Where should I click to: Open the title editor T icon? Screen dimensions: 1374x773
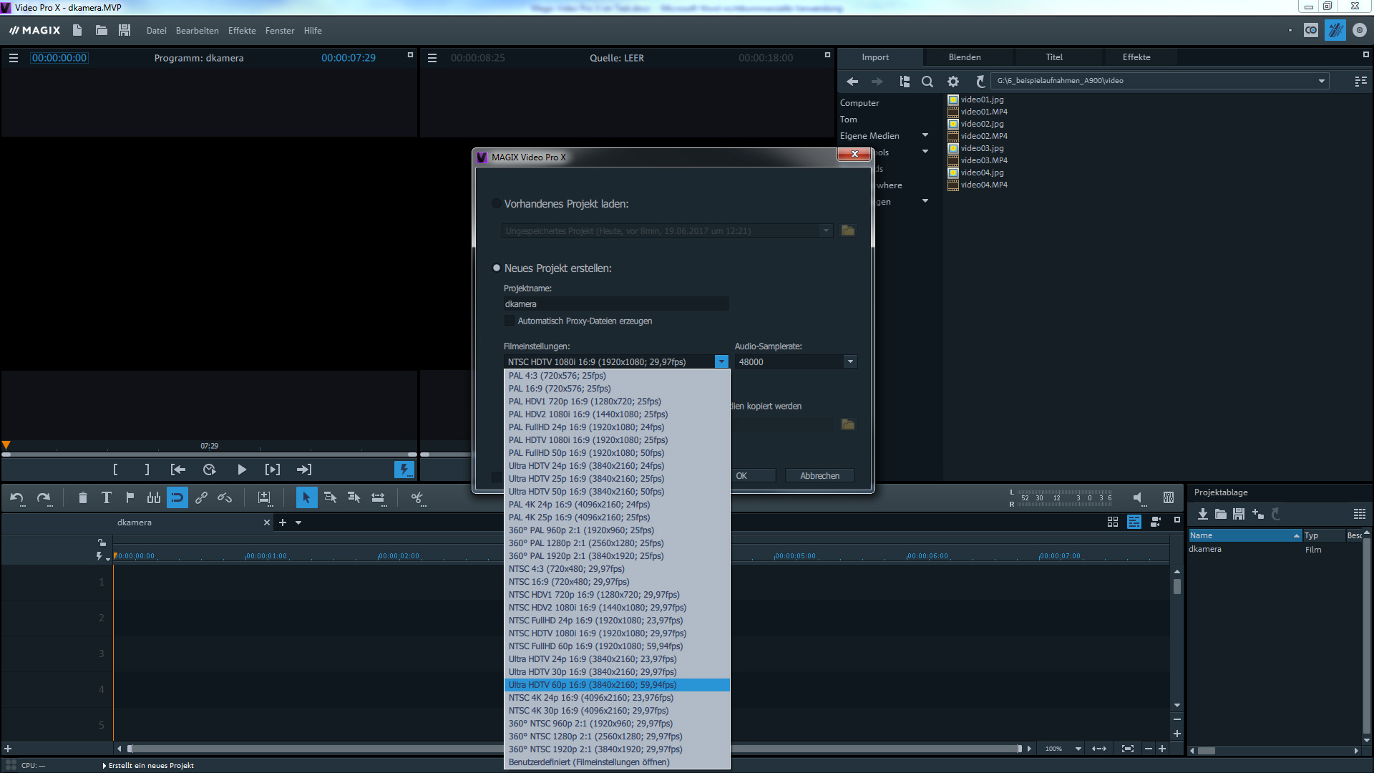(x=106, y=497)
